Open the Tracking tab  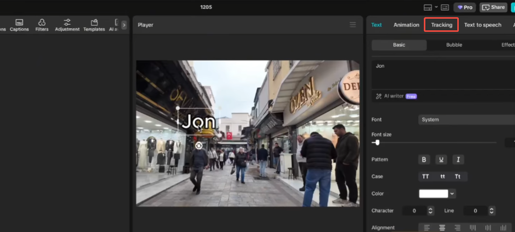click(442, 25)
